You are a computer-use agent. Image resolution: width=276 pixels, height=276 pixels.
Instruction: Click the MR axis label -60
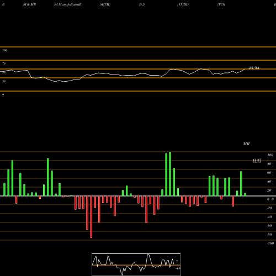(x=269, y=226)
